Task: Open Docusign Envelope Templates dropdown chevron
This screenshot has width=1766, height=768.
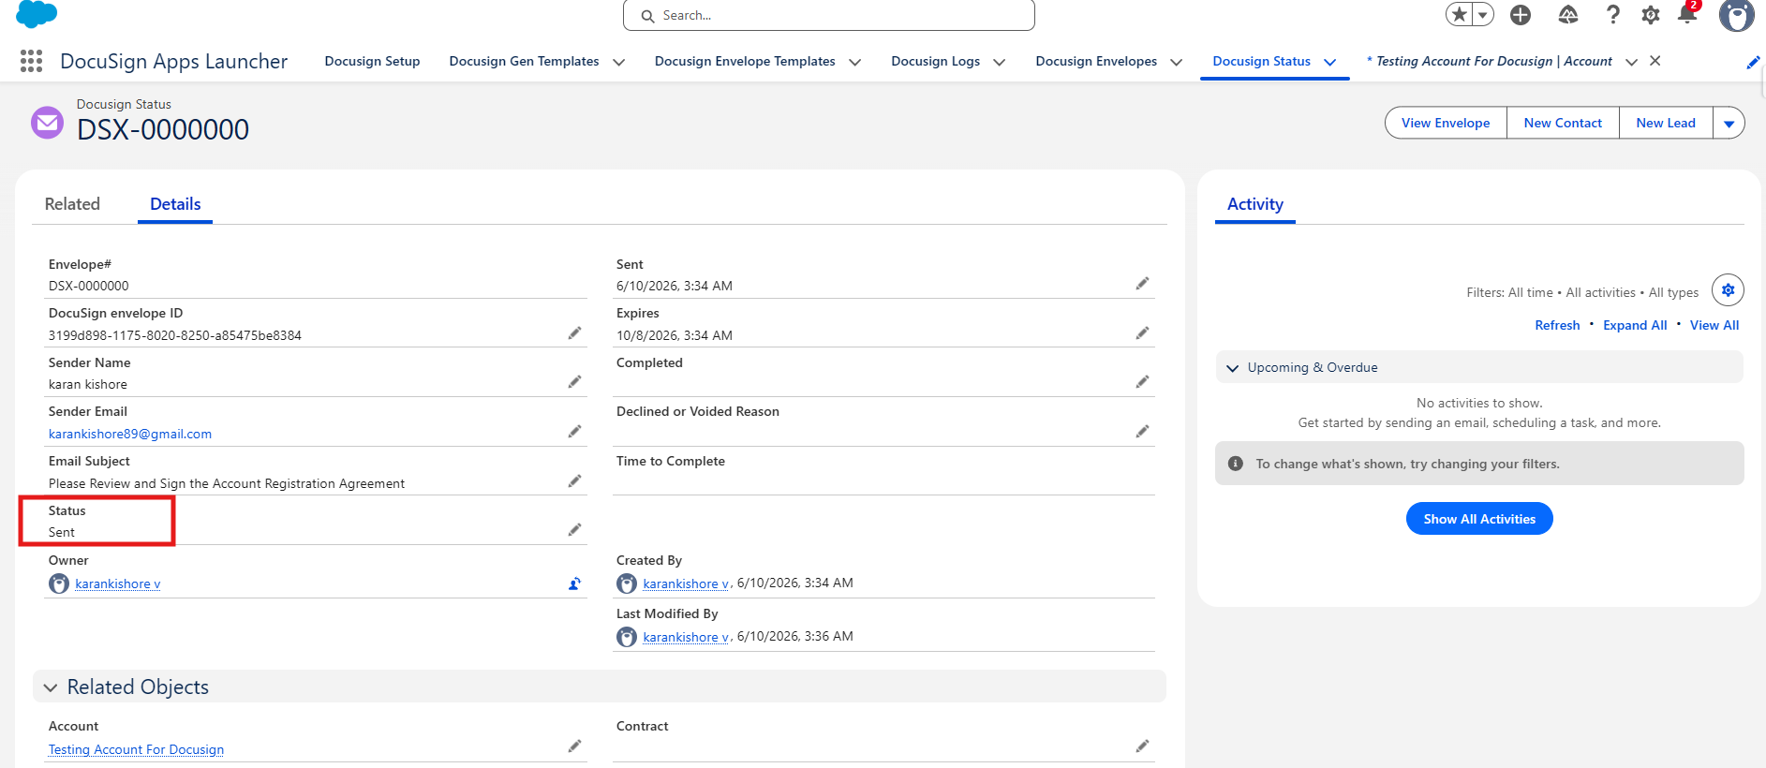Action: (854, 62)
